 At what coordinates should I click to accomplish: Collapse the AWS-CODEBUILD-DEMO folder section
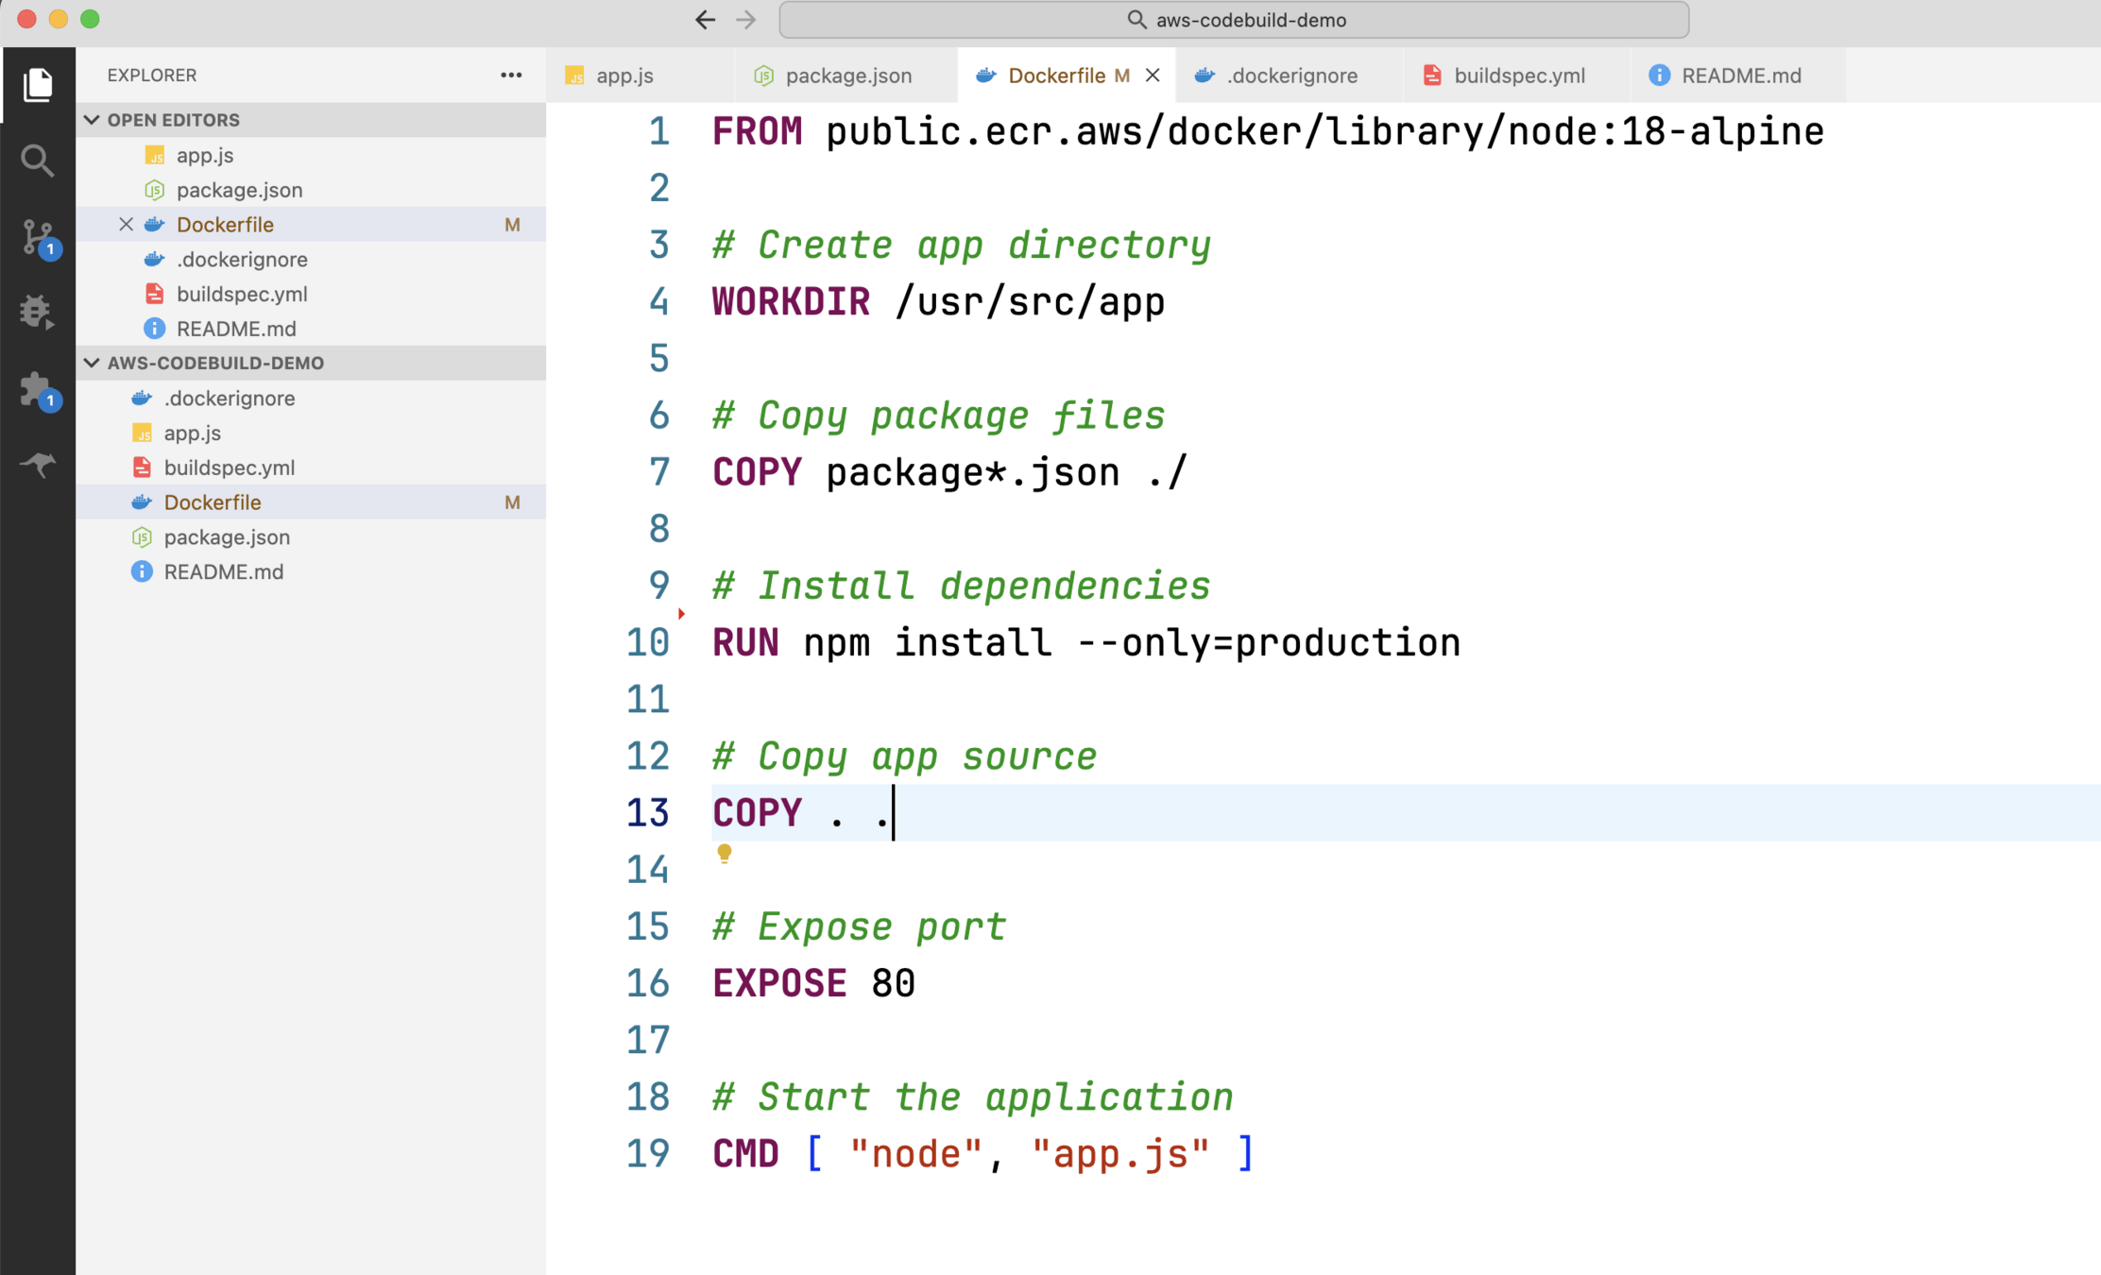pos(92,363)
